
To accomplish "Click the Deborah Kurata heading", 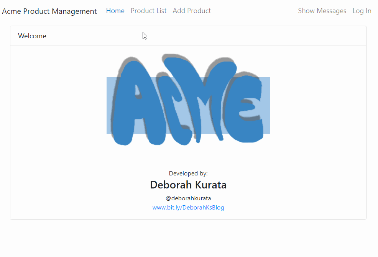I will (x=188, y=185).
